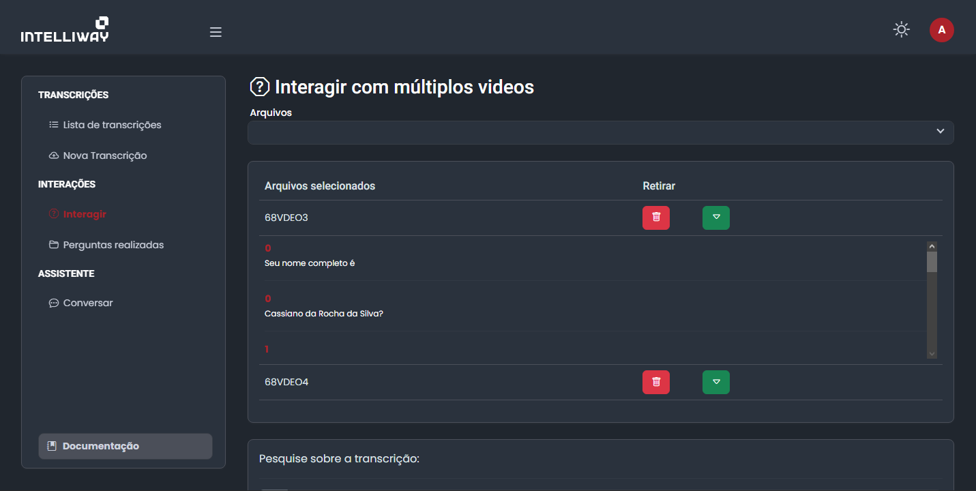Screen dimensions: 976x491
Task: Remove 68VDEO4 with the trash button
Action: [655, 382]
